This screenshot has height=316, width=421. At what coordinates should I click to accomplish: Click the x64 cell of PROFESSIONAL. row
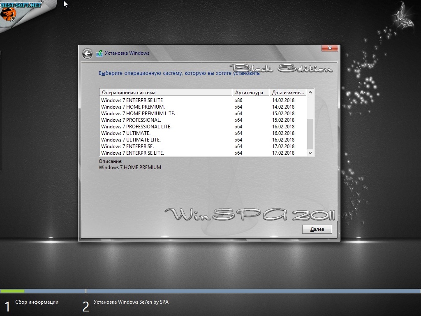pos(238,120)
